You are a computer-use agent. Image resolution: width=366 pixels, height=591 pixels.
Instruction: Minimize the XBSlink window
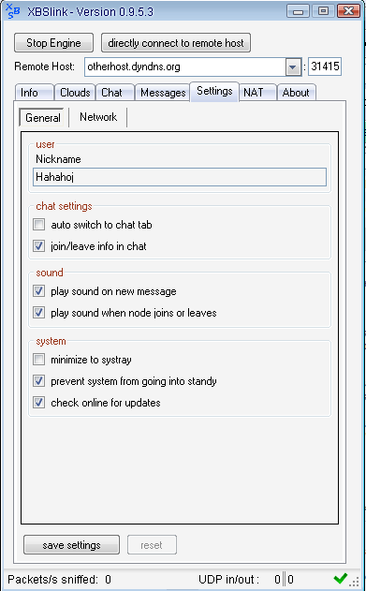299,11
